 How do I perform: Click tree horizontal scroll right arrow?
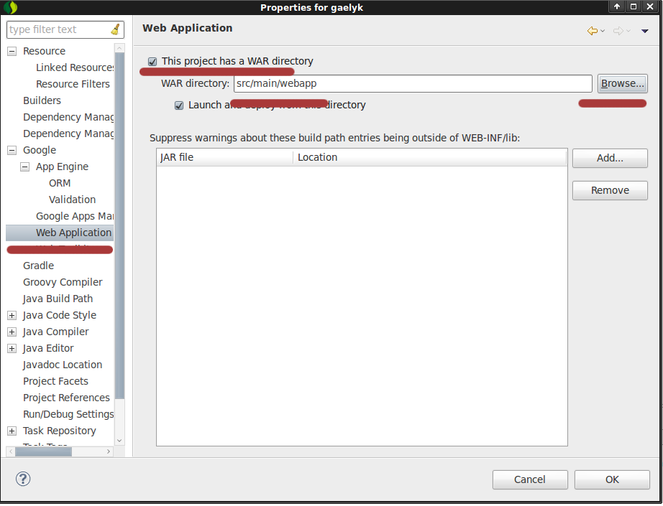(x=109, y=451)
